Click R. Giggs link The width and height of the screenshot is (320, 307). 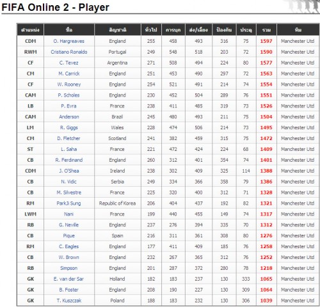coord(68,128)
